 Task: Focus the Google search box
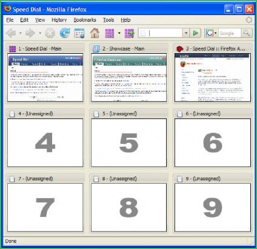230,33
